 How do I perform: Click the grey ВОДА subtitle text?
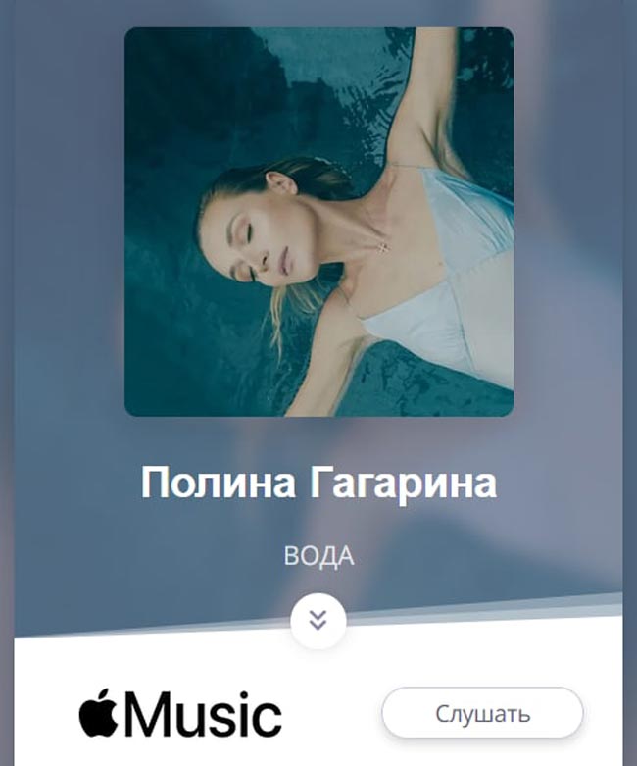tap(318, 556)
